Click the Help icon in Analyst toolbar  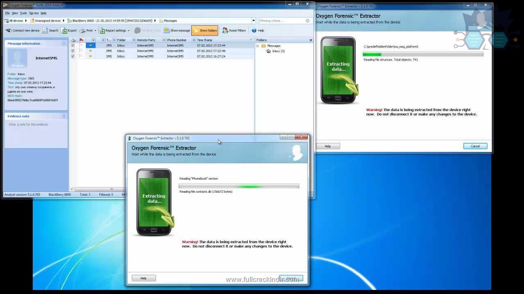point(254,30)
